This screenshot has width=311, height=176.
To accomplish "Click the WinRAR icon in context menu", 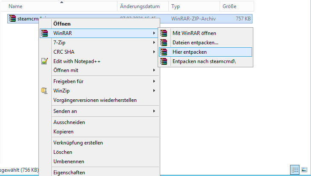I will (44, 33).
